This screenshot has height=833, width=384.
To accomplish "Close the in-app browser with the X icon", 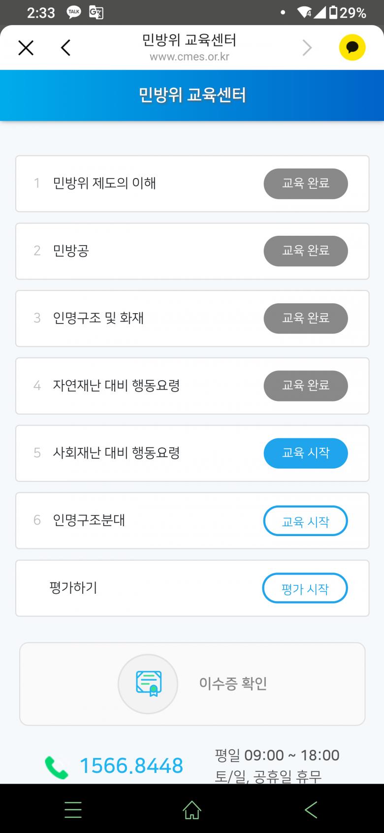I will coord(26,48).
